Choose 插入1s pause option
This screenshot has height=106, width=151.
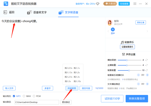[x=77, y=68]
